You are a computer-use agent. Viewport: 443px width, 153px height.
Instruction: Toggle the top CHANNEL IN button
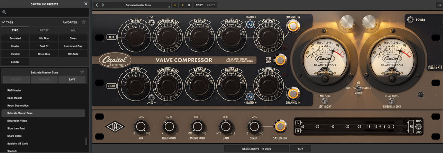click(293, 26)
